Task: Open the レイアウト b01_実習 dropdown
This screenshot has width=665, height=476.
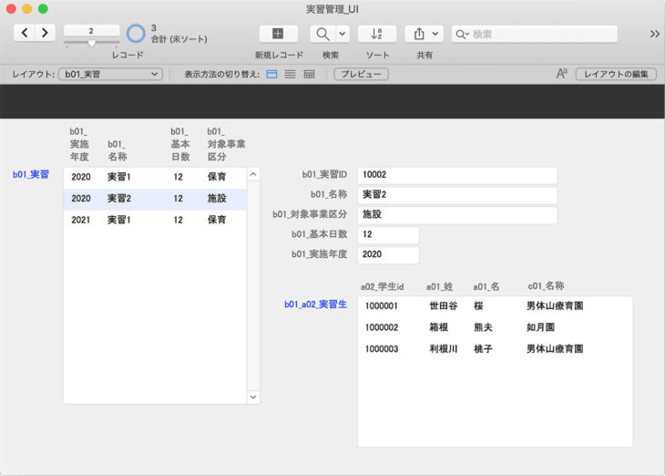Action: 109,74
